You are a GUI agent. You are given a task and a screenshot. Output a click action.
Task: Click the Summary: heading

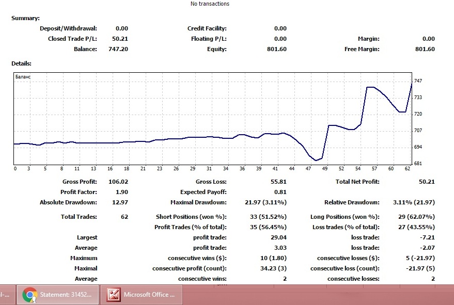click(x=25, y=18)
